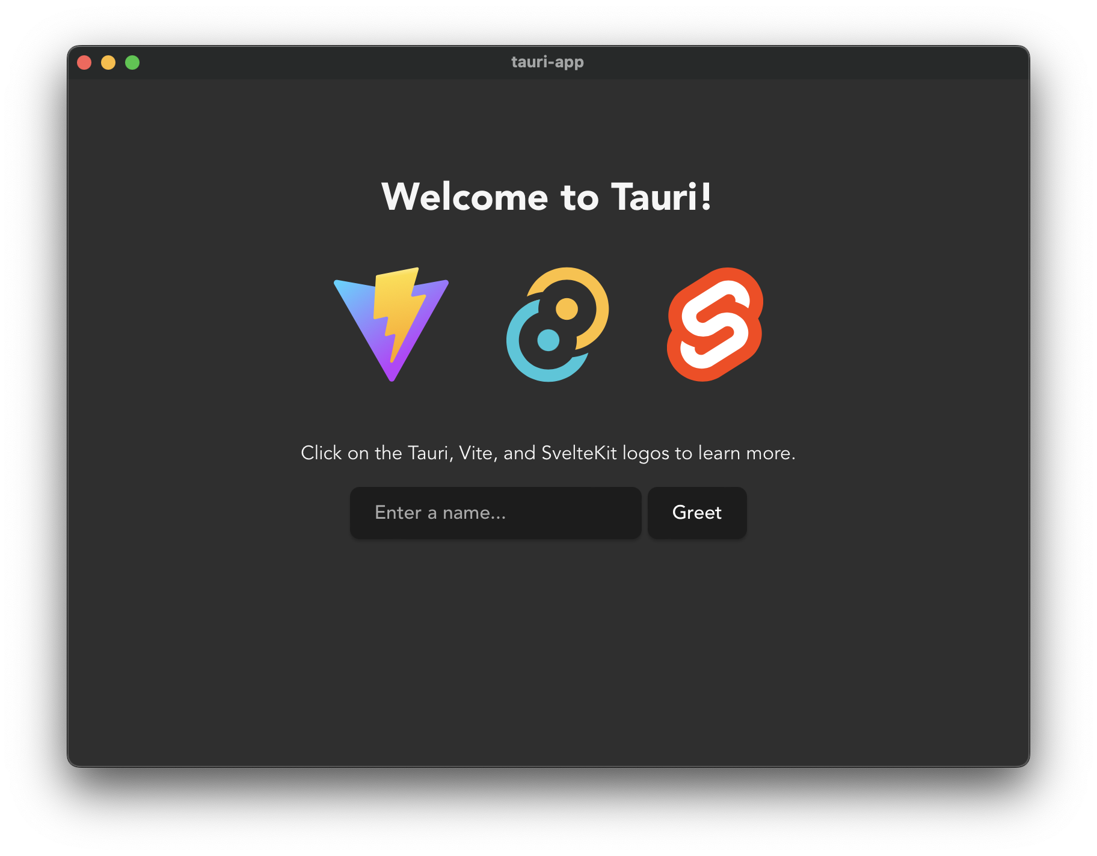
Task: Submit a greeting using Greet
Action: coord(696,513)
